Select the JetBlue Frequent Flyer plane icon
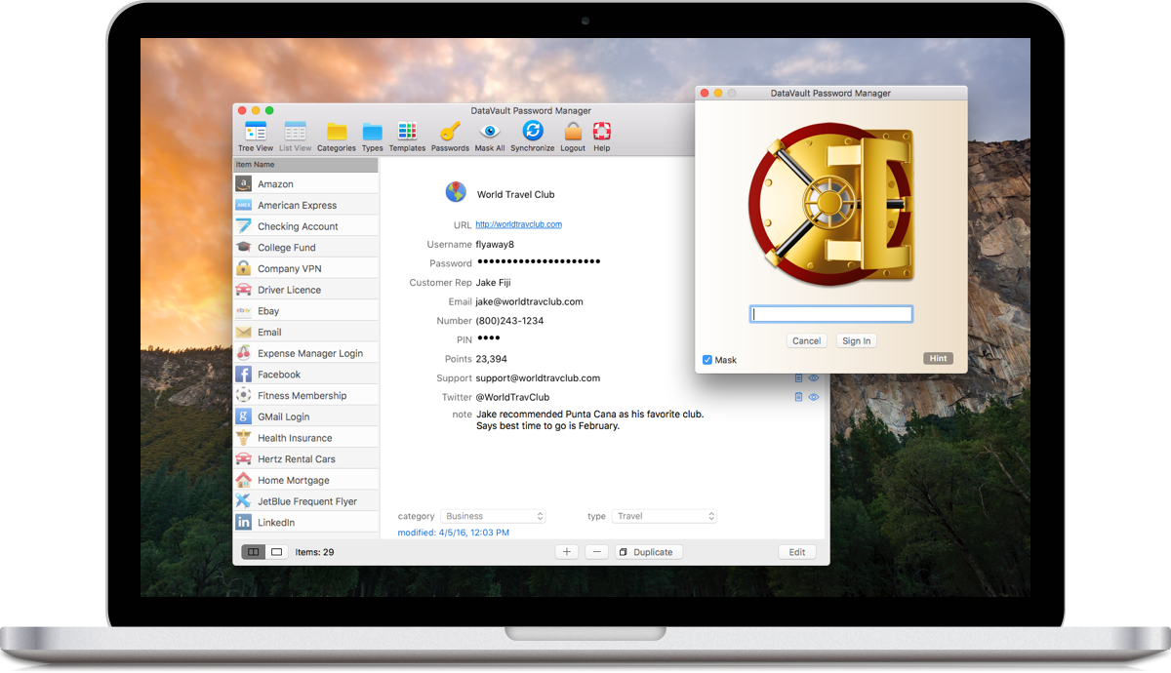 (x=243, y=501)
